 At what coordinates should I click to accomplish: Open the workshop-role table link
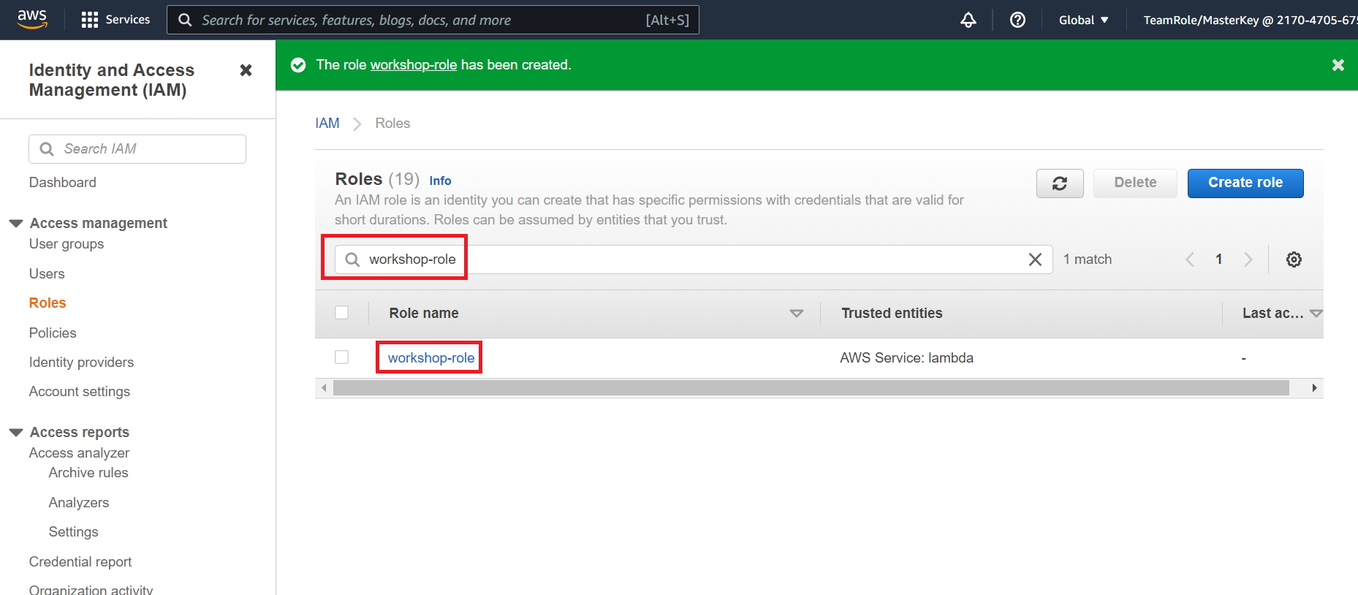(x=431, y=358)
